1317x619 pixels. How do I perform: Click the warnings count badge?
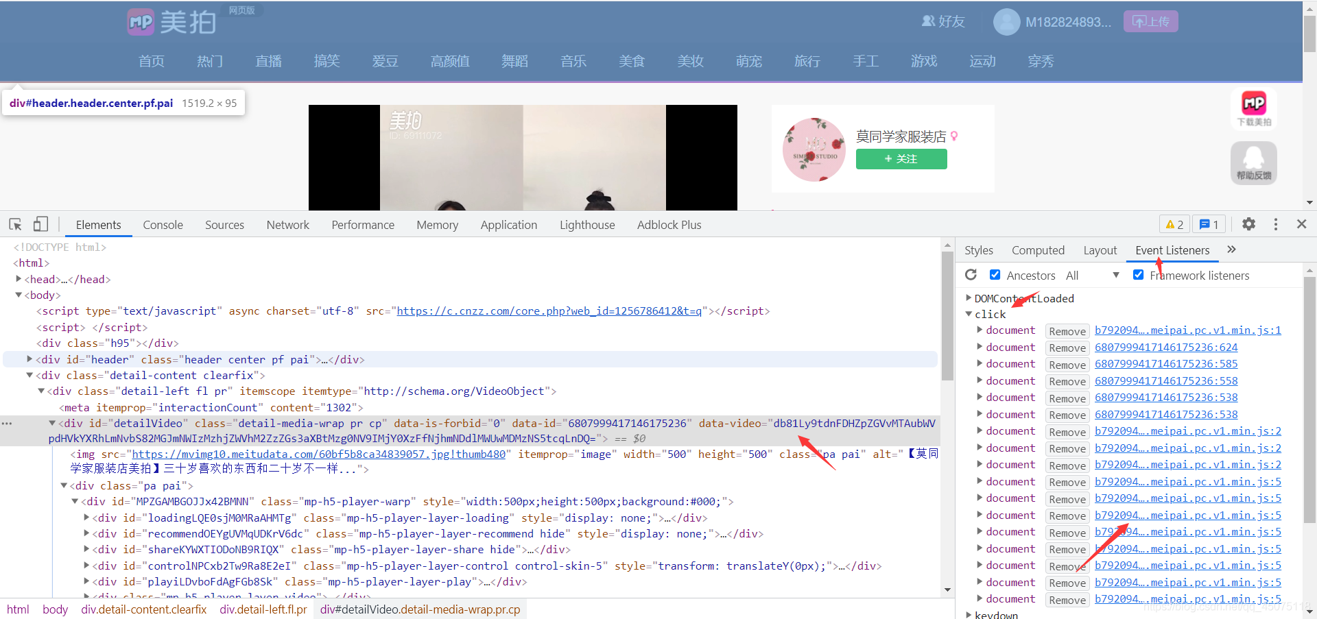click(x=1174, y=224)
